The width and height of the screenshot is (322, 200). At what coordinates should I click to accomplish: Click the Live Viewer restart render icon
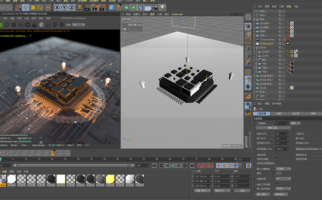click(7, 25)
